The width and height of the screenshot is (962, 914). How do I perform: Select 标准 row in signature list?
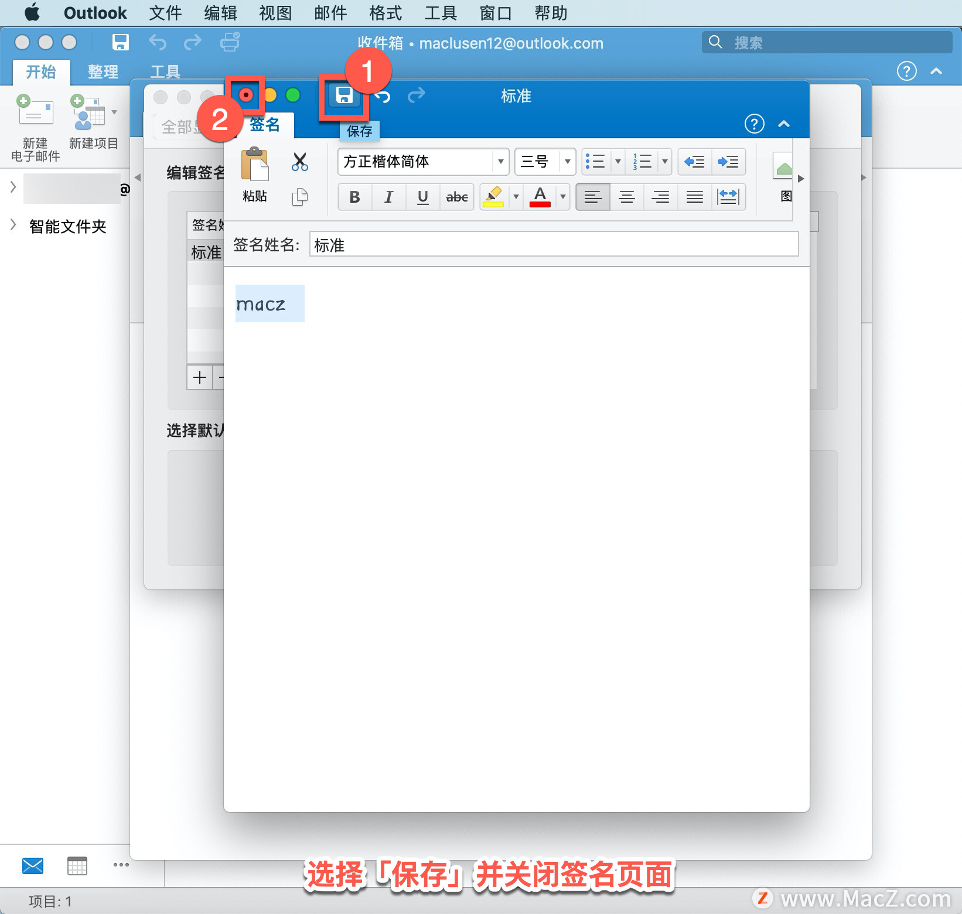point(206,252)
